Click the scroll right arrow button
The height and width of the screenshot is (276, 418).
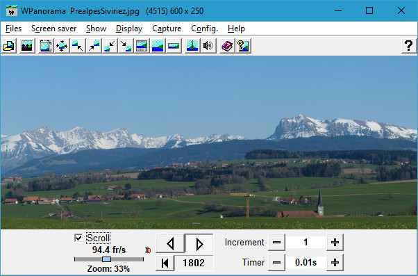pos(199,243)
